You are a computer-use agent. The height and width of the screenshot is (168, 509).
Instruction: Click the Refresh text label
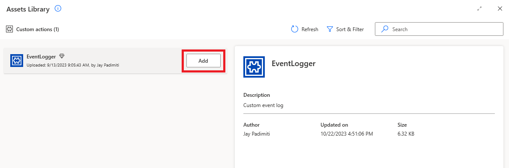click(310, 29)
